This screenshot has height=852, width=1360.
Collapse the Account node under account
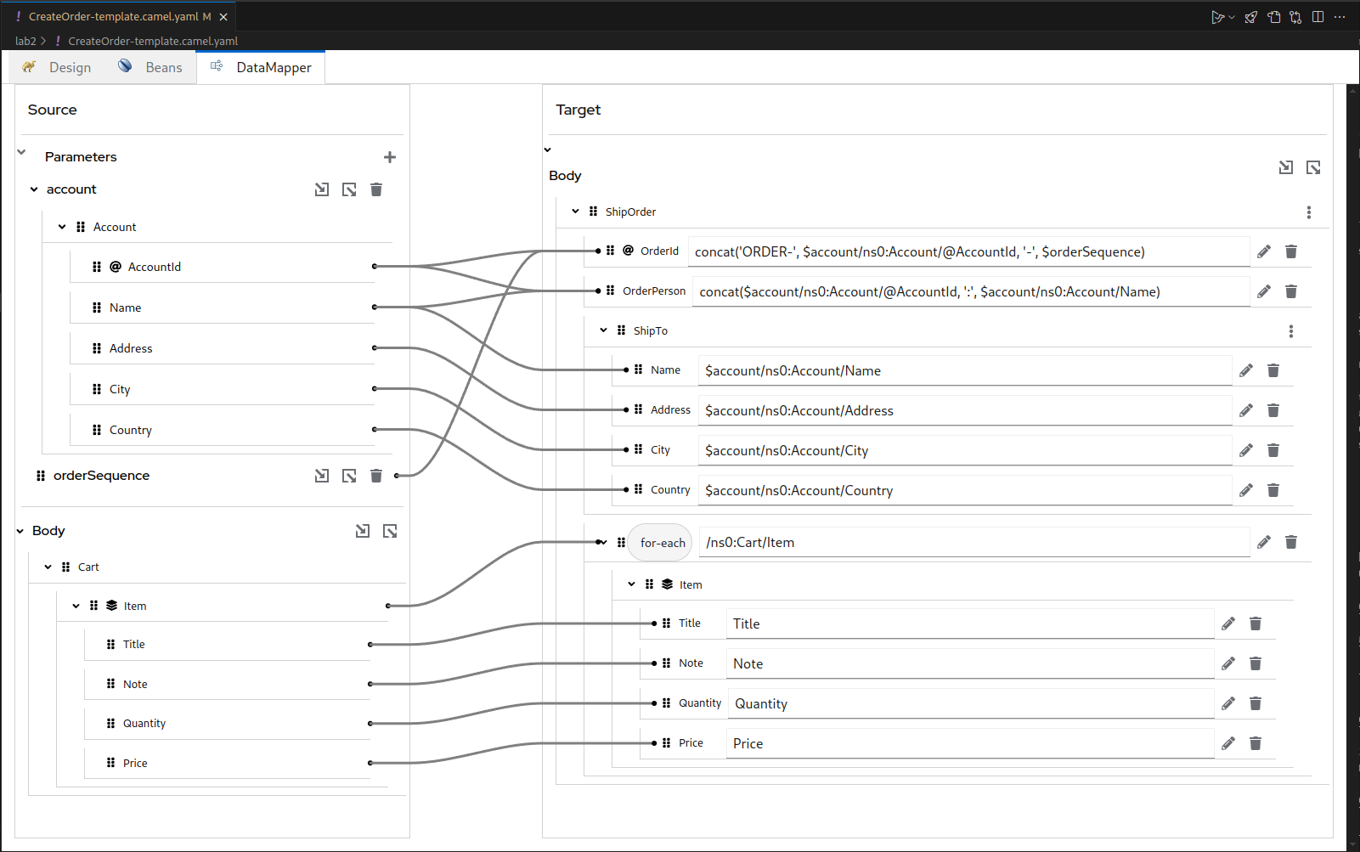61,227
